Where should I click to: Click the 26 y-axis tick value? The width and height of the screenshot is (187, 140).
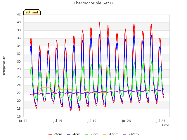pos(19,77)
